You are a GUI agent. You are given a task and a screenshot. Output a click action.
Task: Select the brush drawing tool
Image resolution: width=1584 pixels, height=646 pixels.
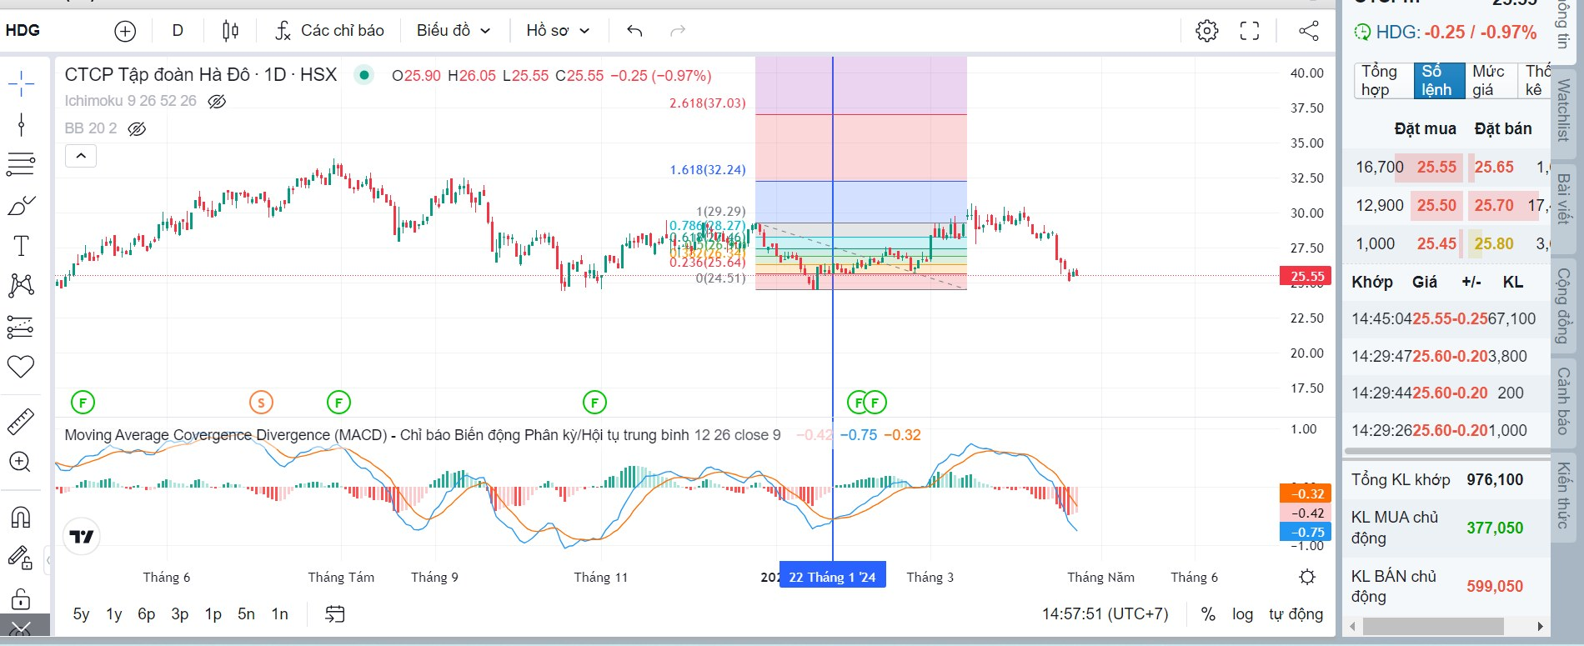[x=21, y=205]
